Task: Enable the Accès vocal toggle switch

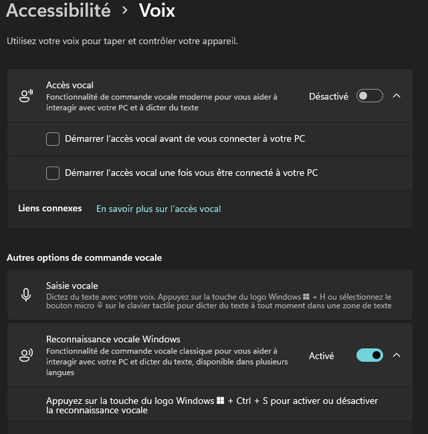Action: tap(369, 96)
